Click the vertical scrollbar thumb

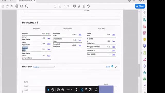click(139, 70)
